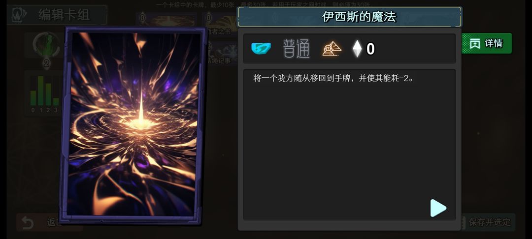532x239 pixels.
Task: Open 详情 card details
Action: [x=487, y=43]
